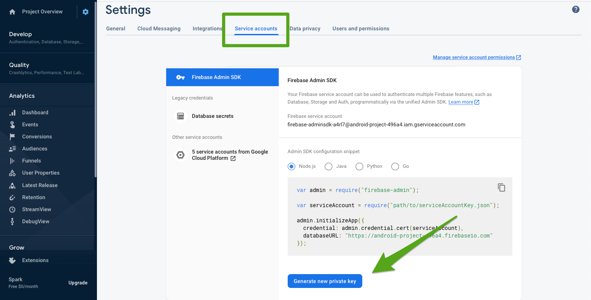Click the Funnels icon
This screenshot has width=591, height=300.
click(x=13, y=161)
